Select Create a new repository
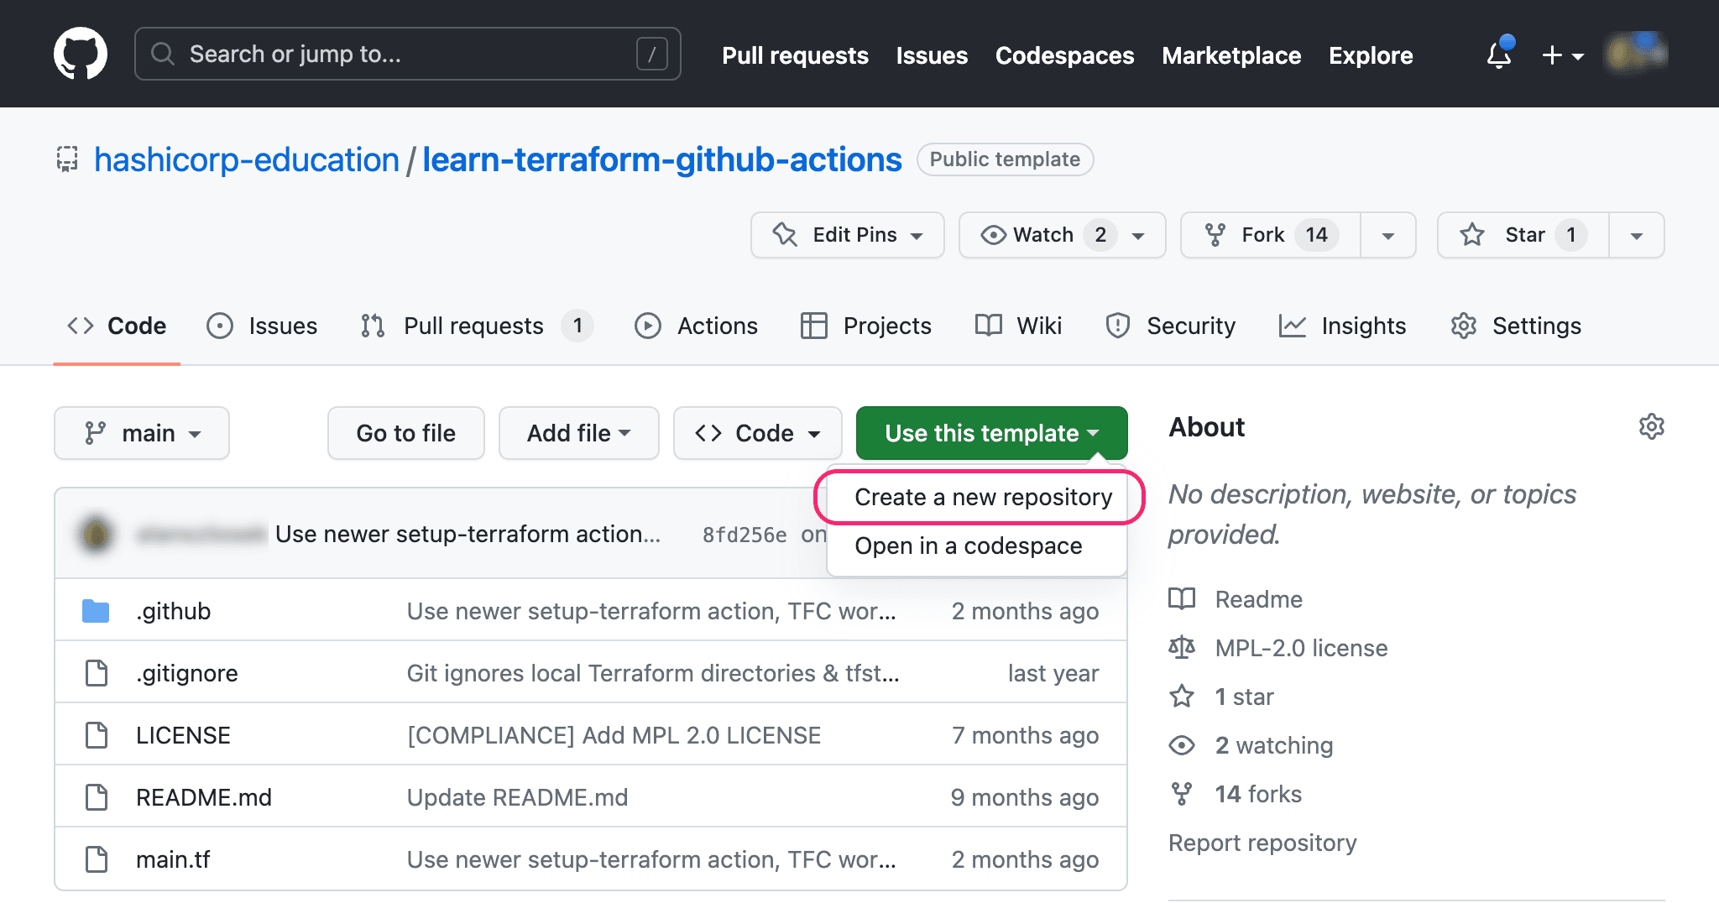This screenshot has height=903, width=1719. click(x=983, y=498)
